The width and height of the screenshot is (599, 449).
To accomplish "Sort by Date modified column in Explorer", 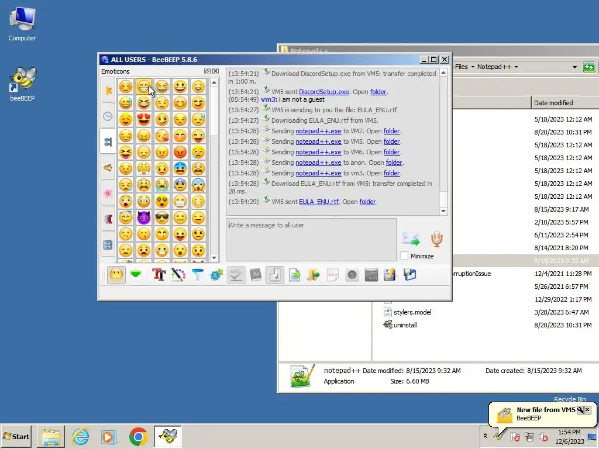I will [x=564, y=103].
